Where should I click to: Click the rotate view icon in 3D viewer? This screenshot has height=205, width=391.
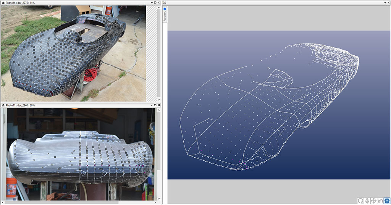coord(360,201)
